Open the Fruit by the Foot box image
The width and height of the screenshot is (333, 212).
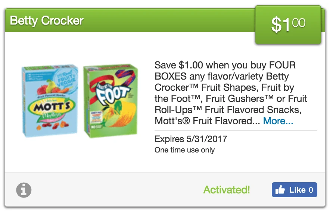pos(111,101)
